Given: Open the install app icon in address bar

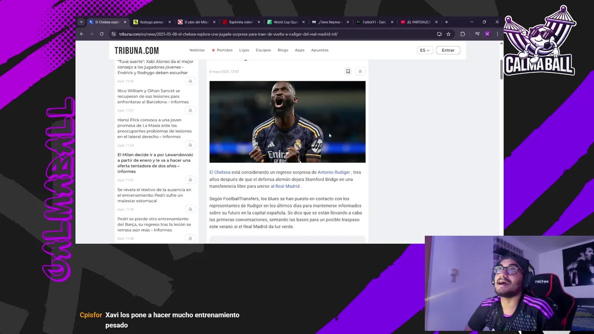Looking at the screenshot, I should (x=439, y=34).
